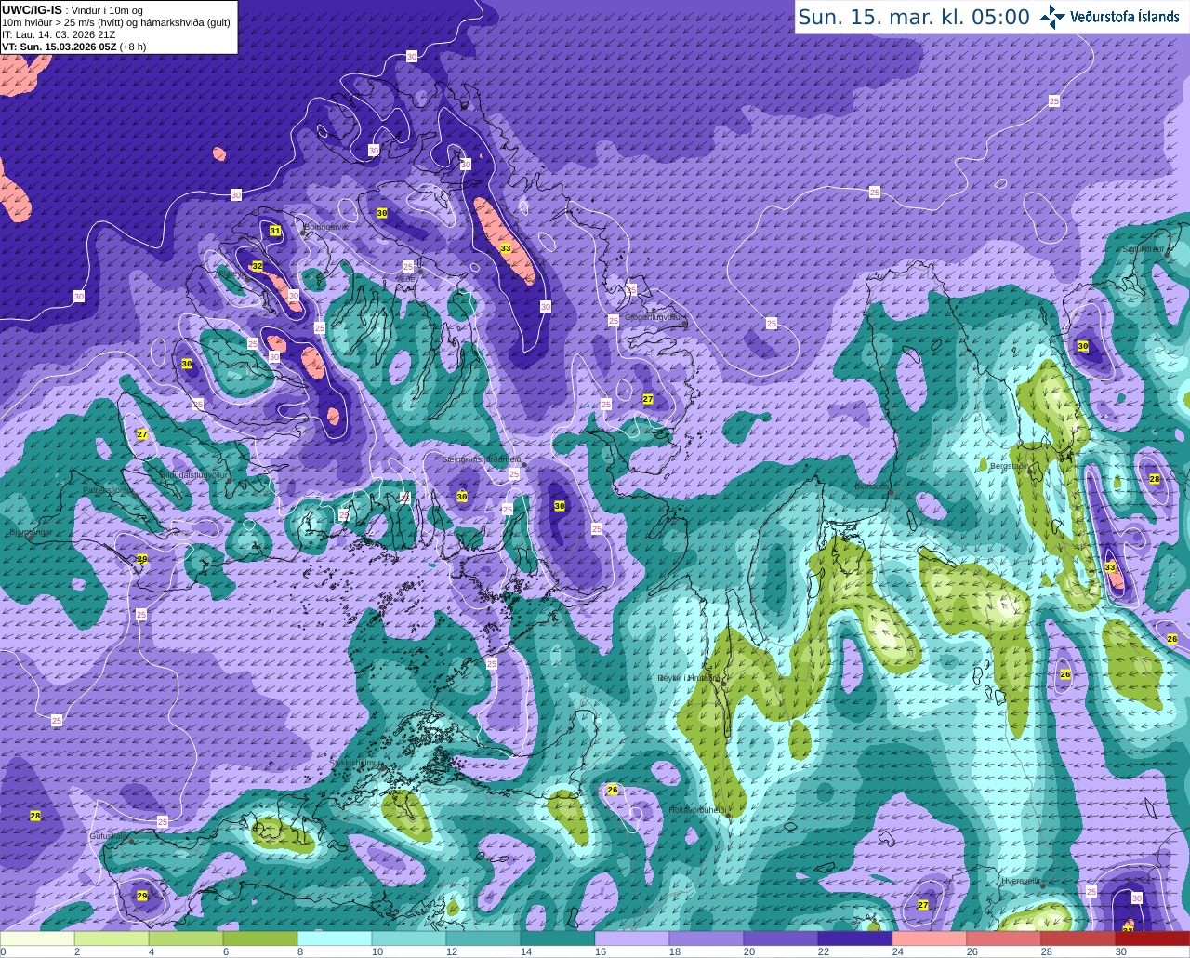Click the IT: Lau. 14. 03. 2026 21Z line

click(59, 34)
